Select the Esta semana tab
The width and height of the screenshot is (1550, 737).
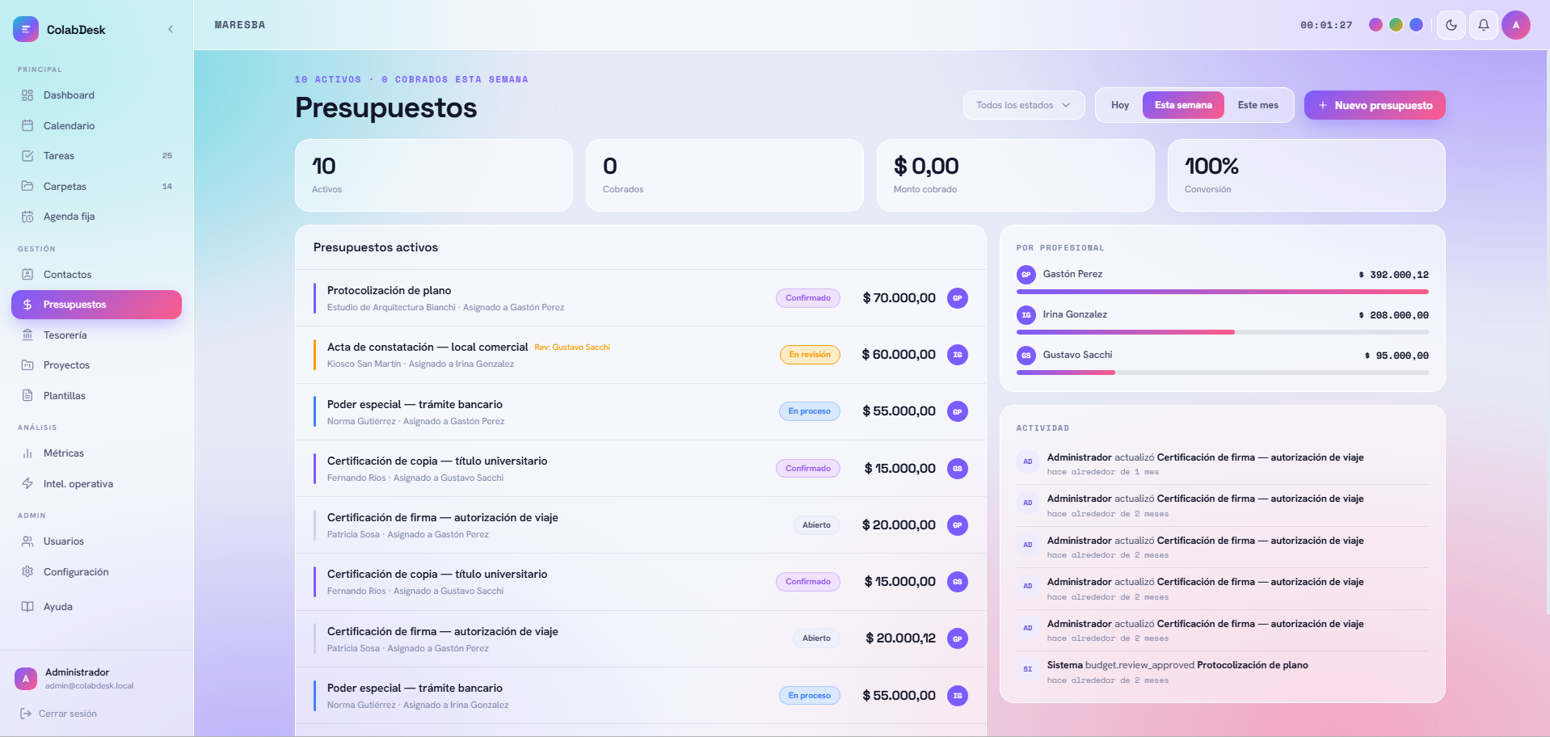pyautogui.click(x=1183, y=105)
